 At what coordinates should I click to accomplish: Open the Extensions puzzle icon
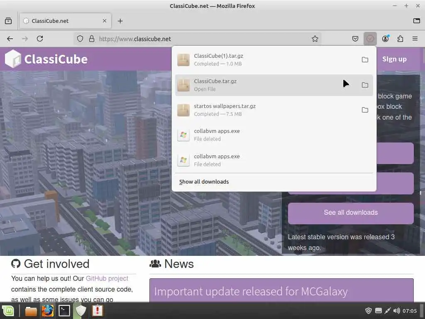(x=400, y=39)
